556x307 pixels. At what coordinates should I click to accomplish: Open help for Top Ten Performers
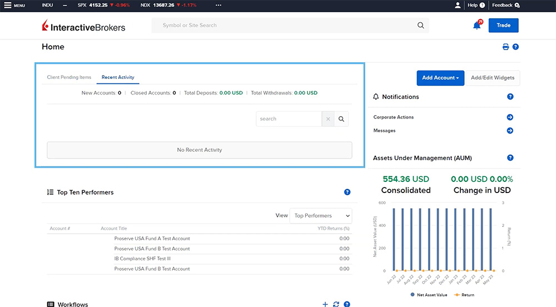click(347, 192)
